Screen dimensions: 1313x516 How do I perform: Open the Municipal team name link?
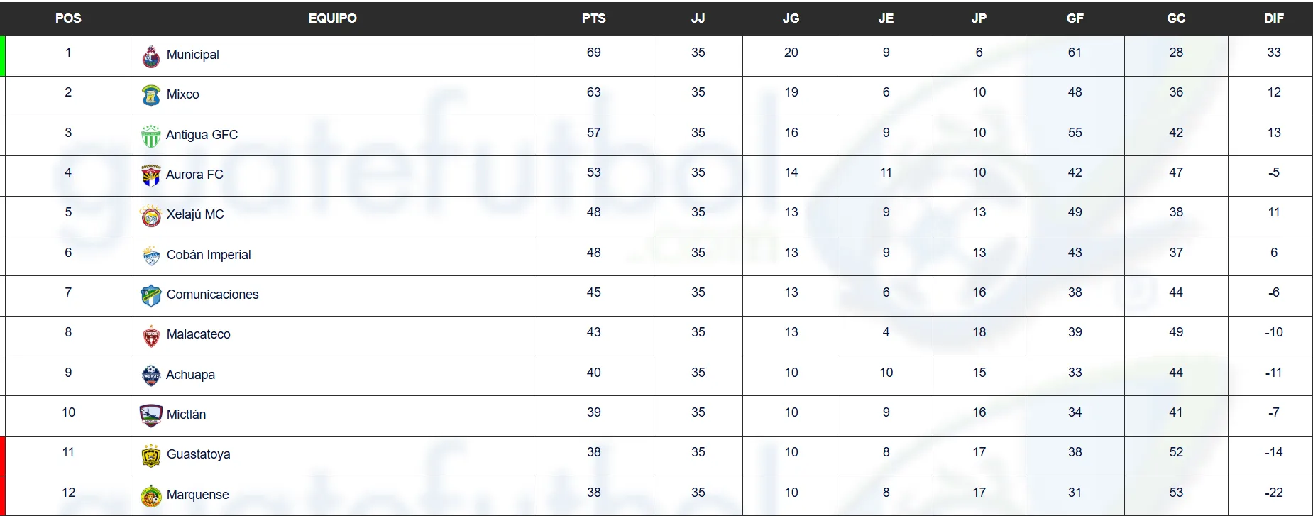[192, 55]
